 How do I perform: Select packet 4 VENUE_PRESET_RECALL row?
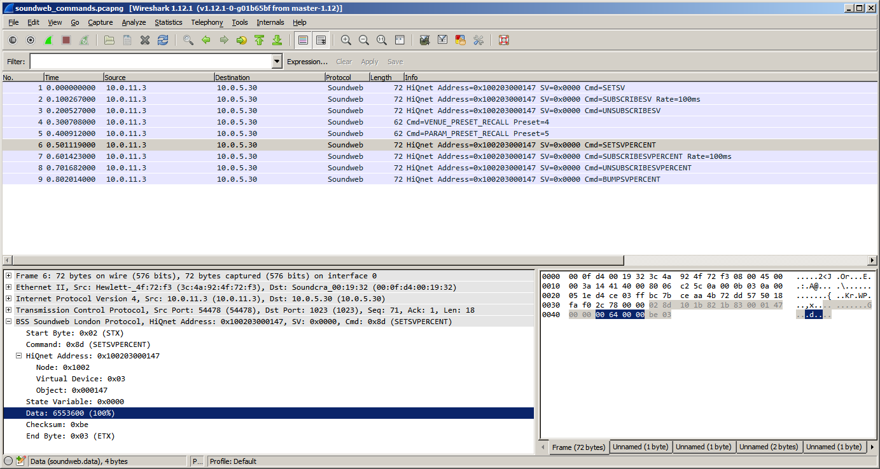(440, 122)
